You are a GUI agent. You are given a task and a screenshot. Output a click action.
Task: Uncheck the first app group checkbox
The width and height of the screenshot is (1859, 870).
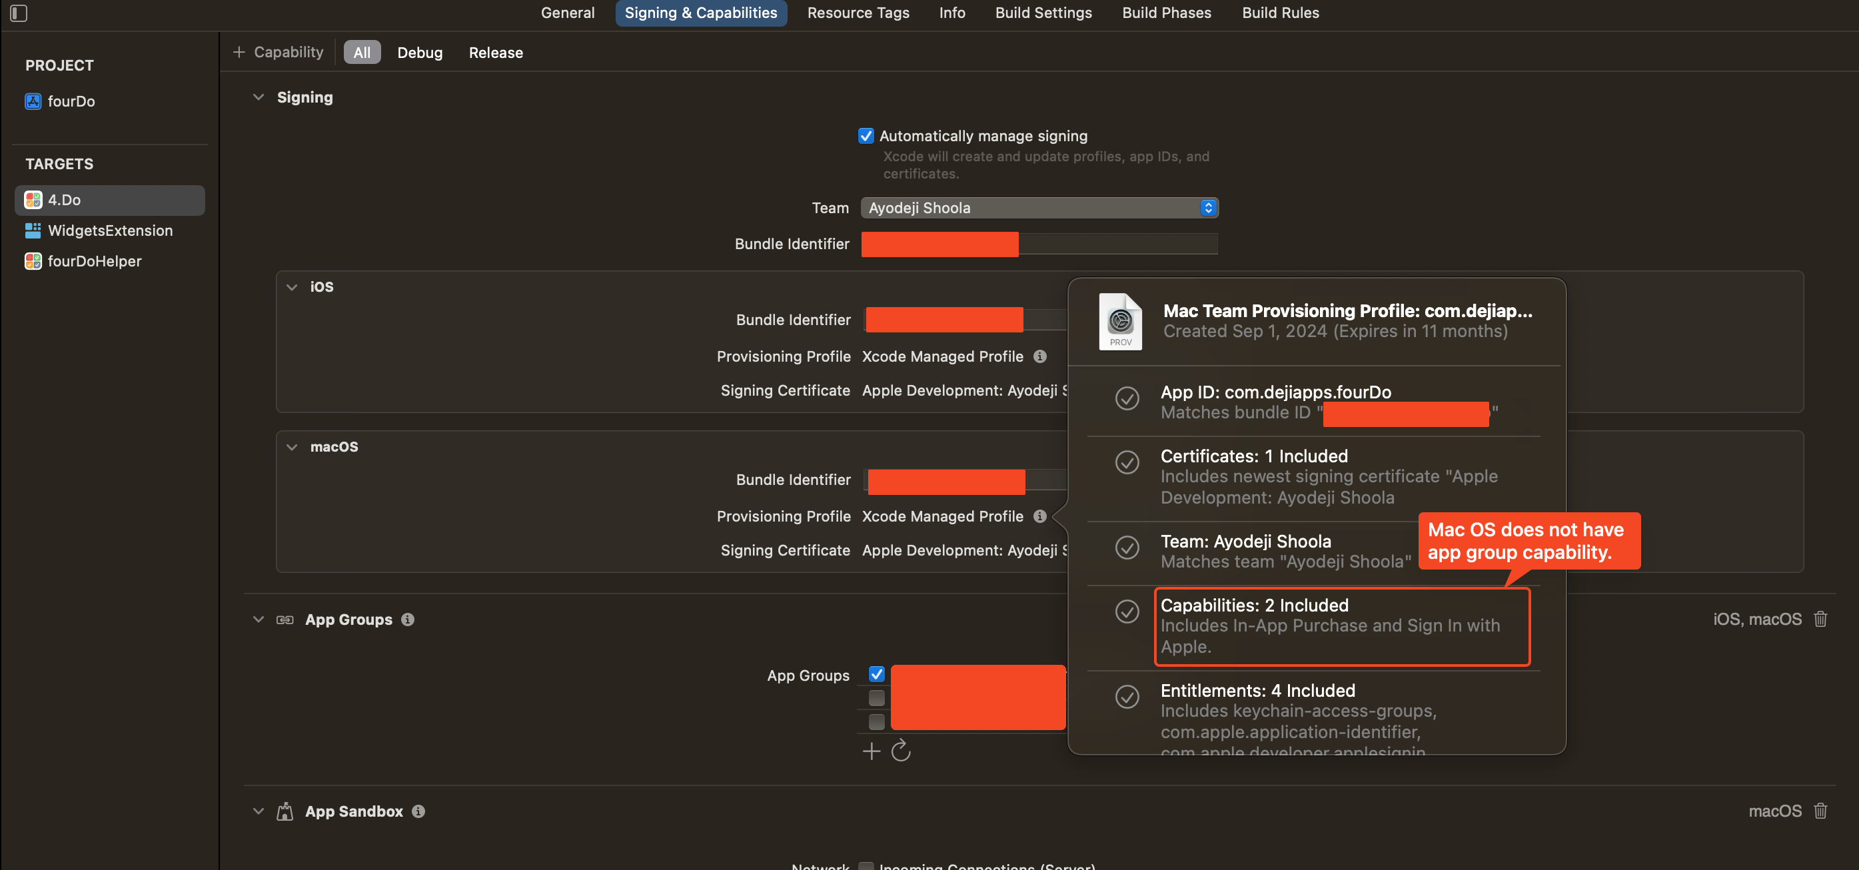877,675
